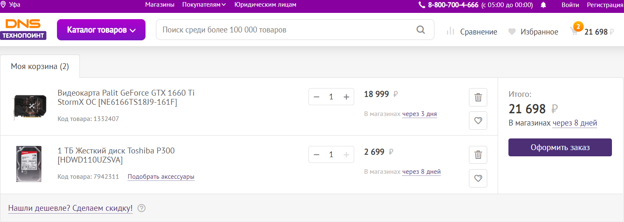Add Palit GTX 1660 Ti to favorites

pyautogui.click(x=478, y=121)
